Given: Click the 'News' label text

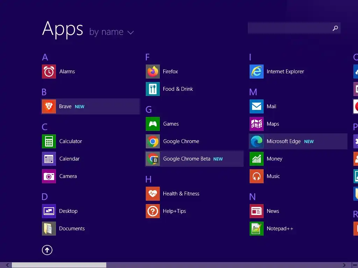Looking at the screenshot, I should (273, 211).
